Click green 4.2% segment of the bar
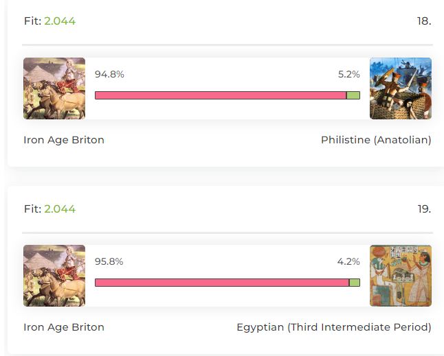Image resolution: width=444 pixels, height=356 pixels. click(x=355, y=283)
